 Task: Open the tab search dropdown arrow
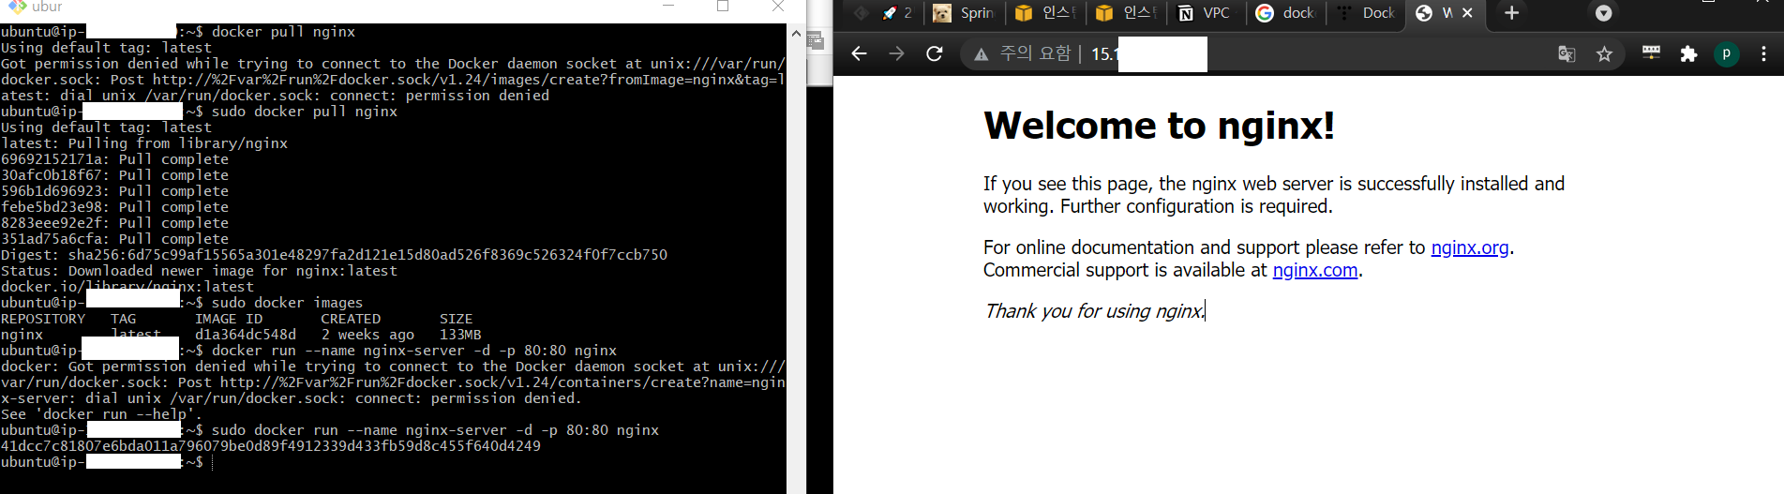[x=1603, y=13]
